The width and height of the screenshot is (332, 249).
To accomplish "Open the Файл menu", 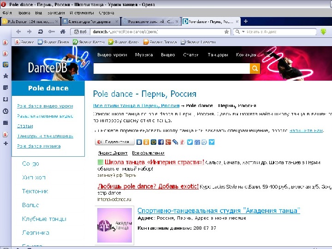I will (x=7, y=13).
